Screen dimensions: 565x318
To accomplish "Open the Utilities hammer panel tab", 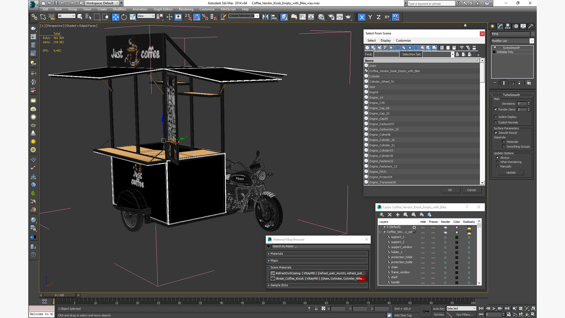I will click(531, 26).
